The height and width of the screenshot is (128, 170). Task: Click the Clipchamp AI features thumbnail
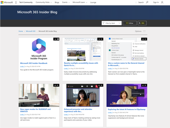(x=127, y=95)
